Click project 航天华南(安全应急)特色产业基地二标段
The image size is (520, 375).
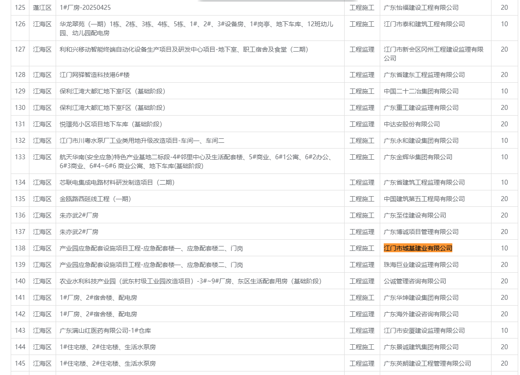tap(196, 161)
